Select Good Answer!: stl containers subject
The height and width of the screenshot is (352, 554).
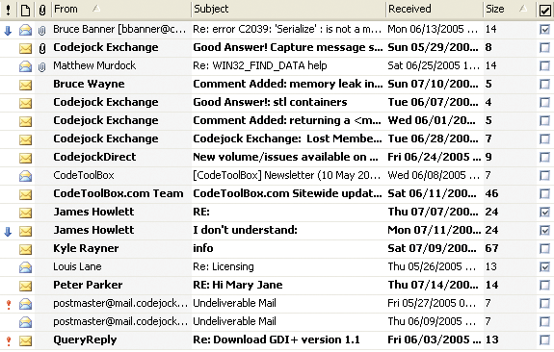click(x=270, y=102)
